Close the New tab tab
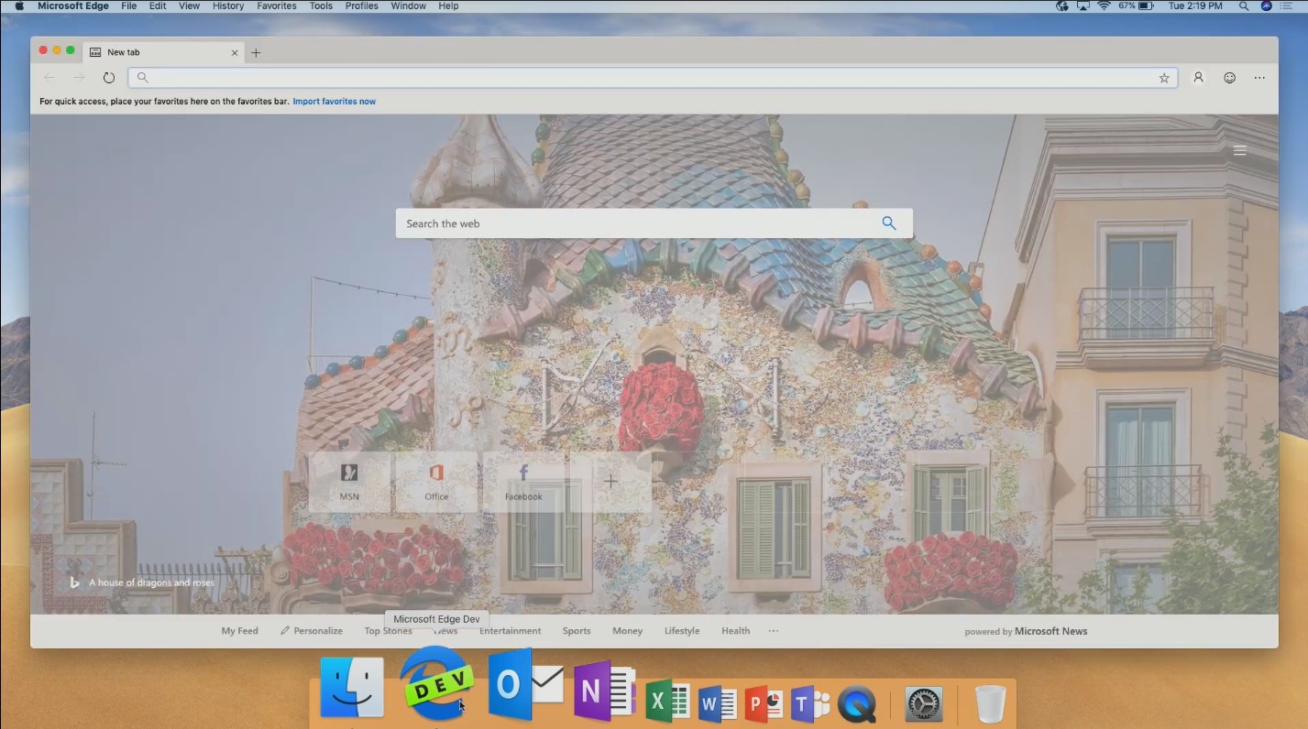Image resolution: width=1308 pixels, height=729 pixels. pyautogui.click(x=235, y=52)
